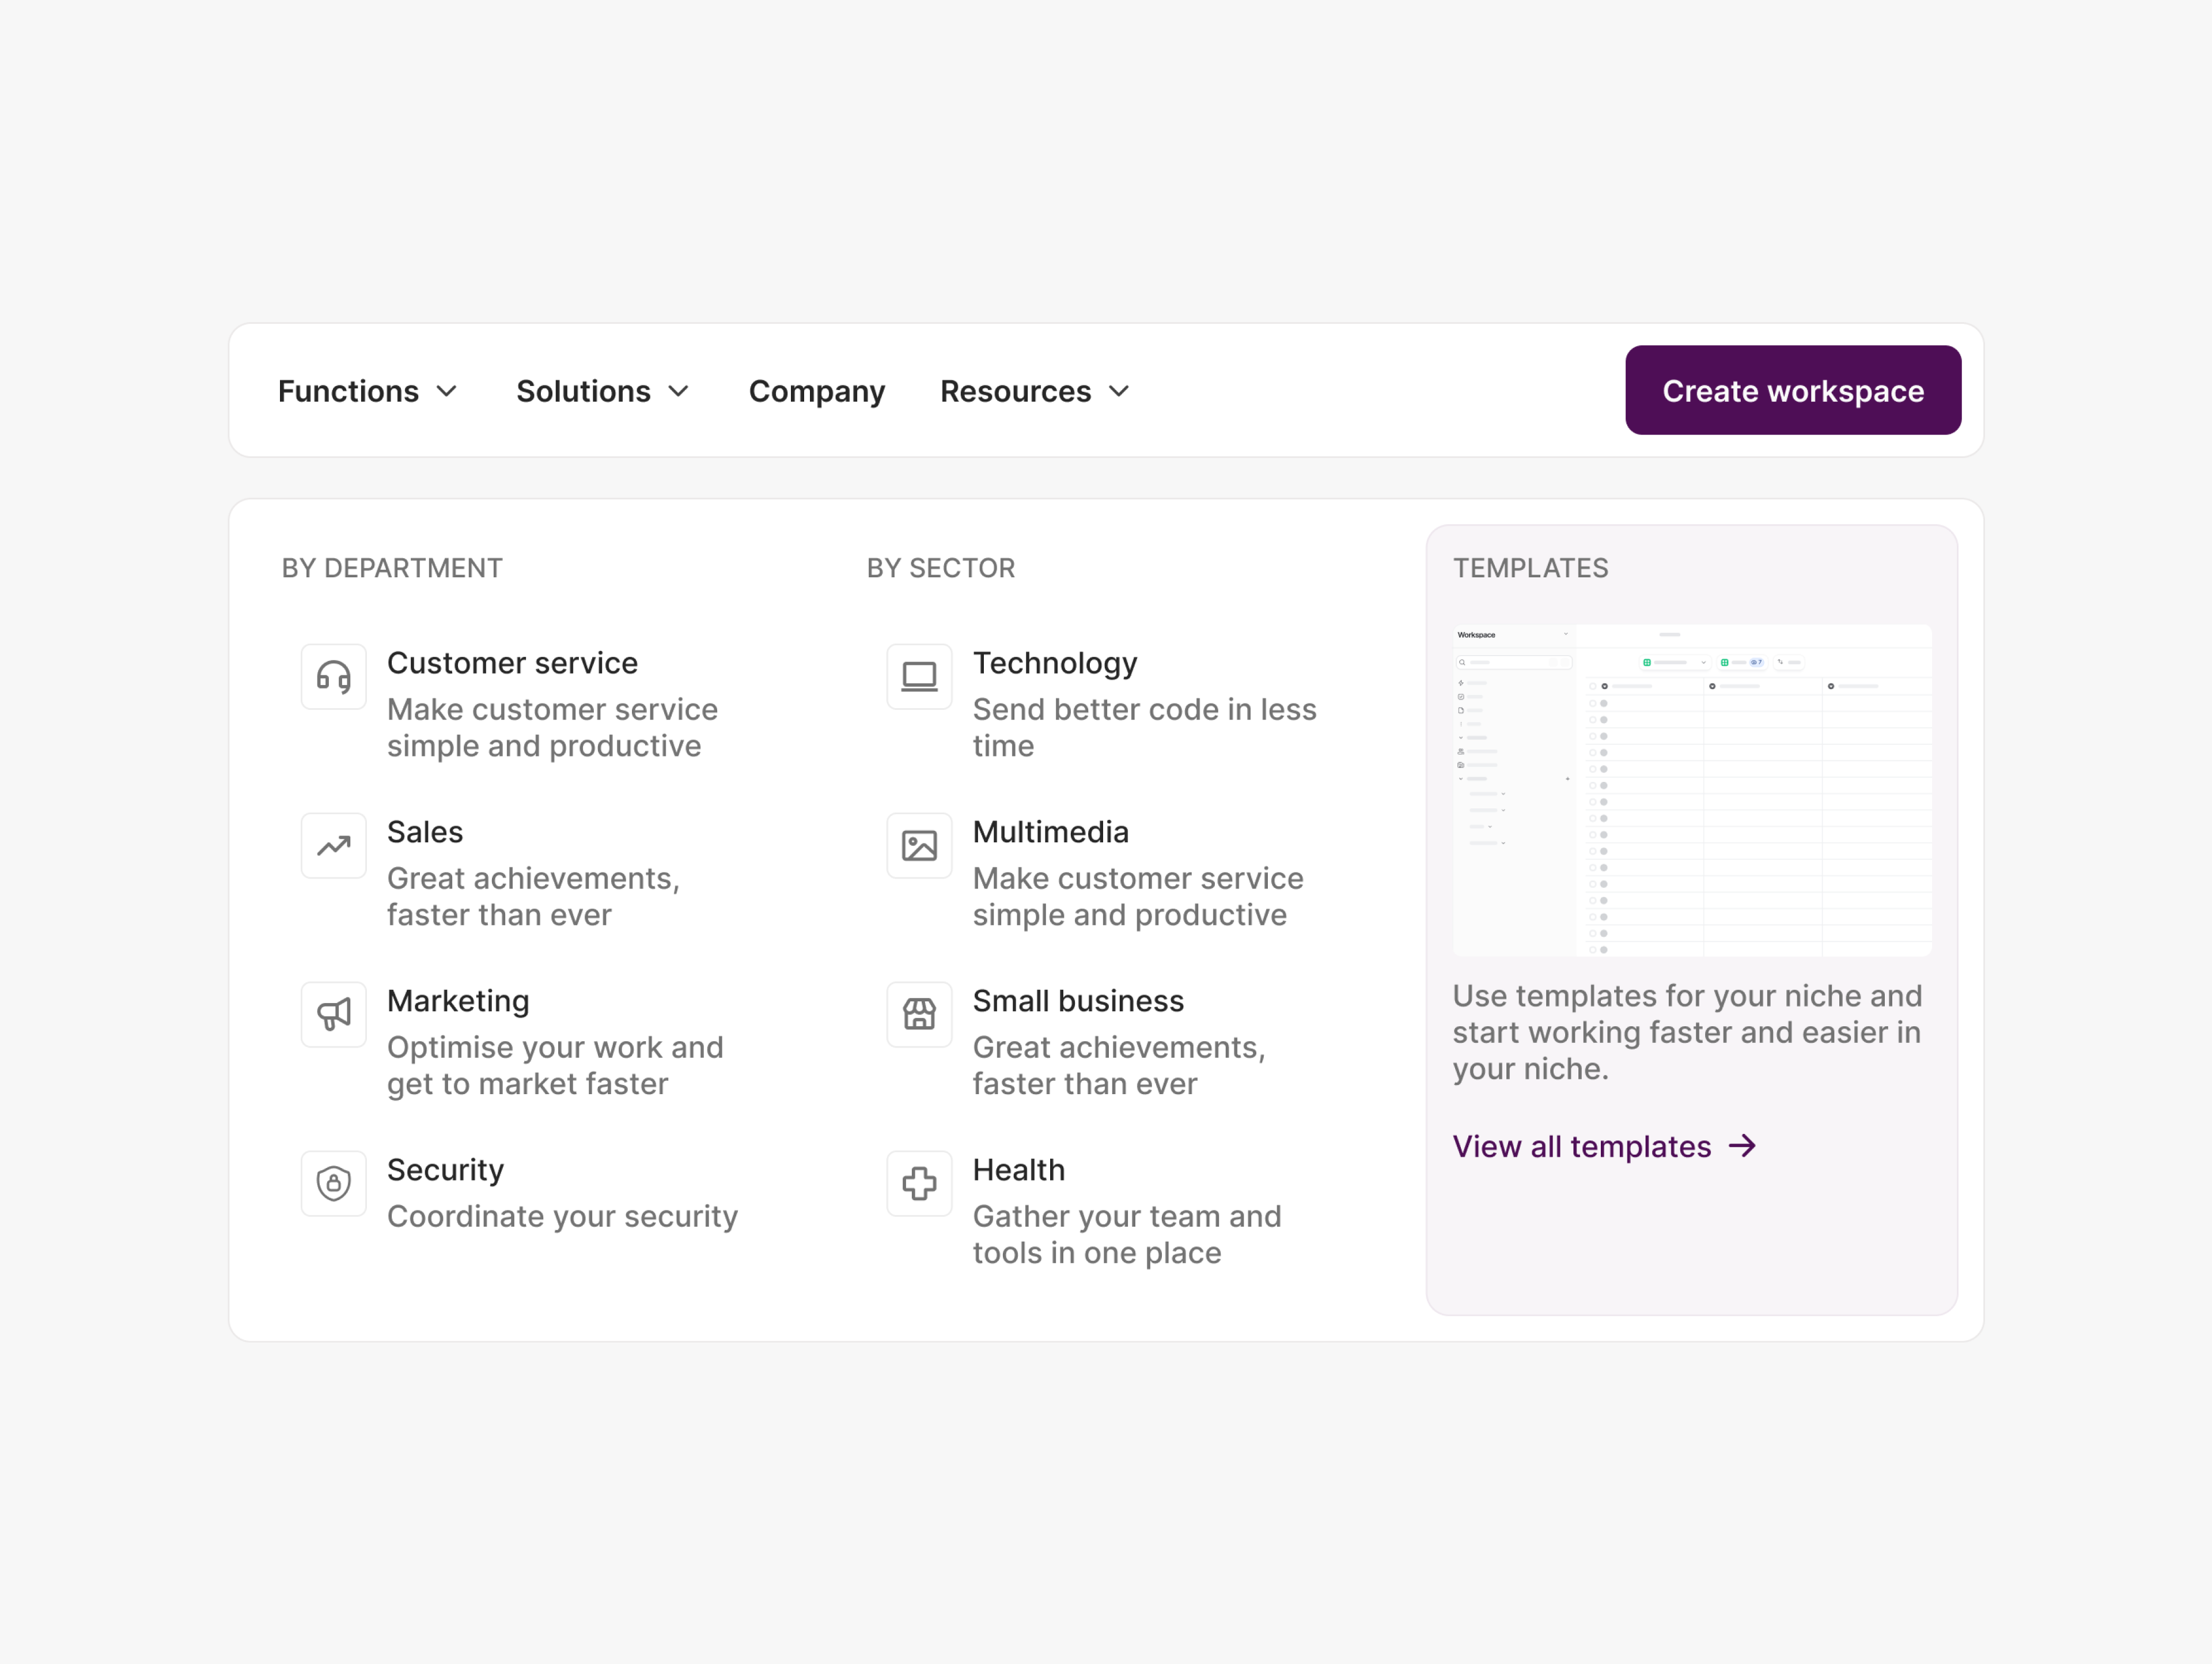The width and height of the screenshot is (2212, 1664).
Task: Click the Multimedia image icon
Action: pyautogui.click(x=919, y=846)
